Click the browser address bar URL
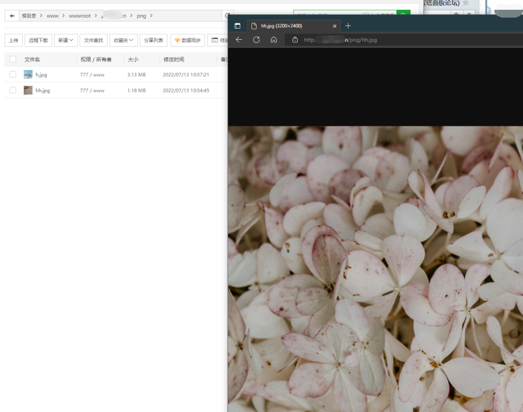The height and width of the screenshot is (412, 523). [x=341, y=40]
